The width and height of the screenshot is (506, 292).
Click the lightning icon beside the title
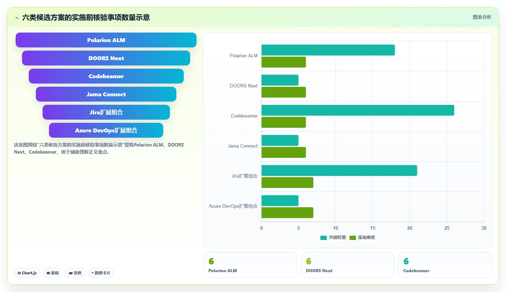[17, 17]
